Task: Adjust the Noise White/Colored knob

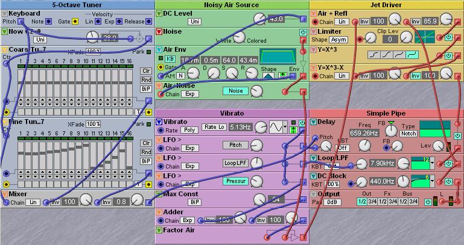Action: click(239, 37)
